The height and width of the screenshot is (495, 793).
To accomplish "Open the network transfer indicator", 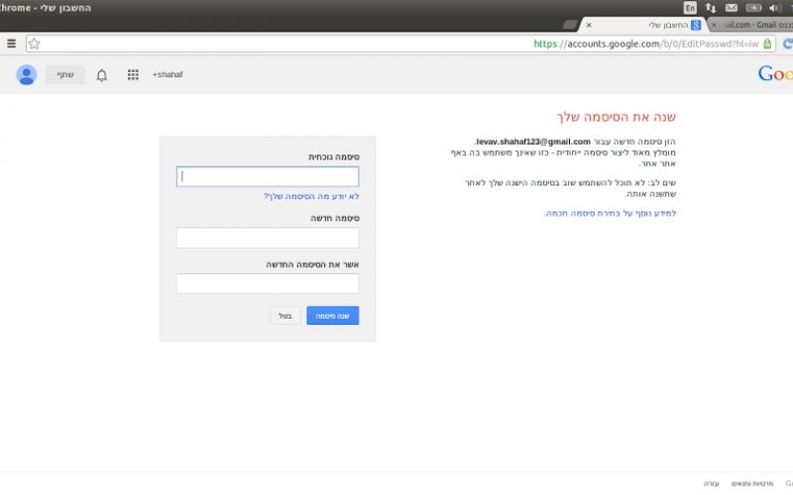I will pos(711,8).
